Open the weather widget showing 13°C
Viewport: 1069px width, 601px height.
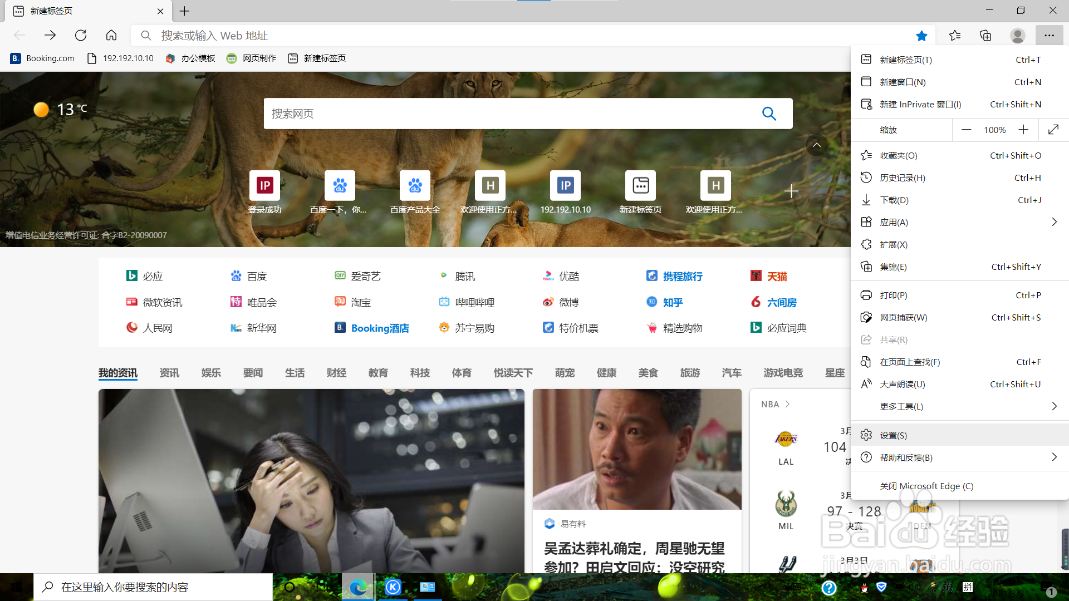pyautogui.click(x=60, y=109)
